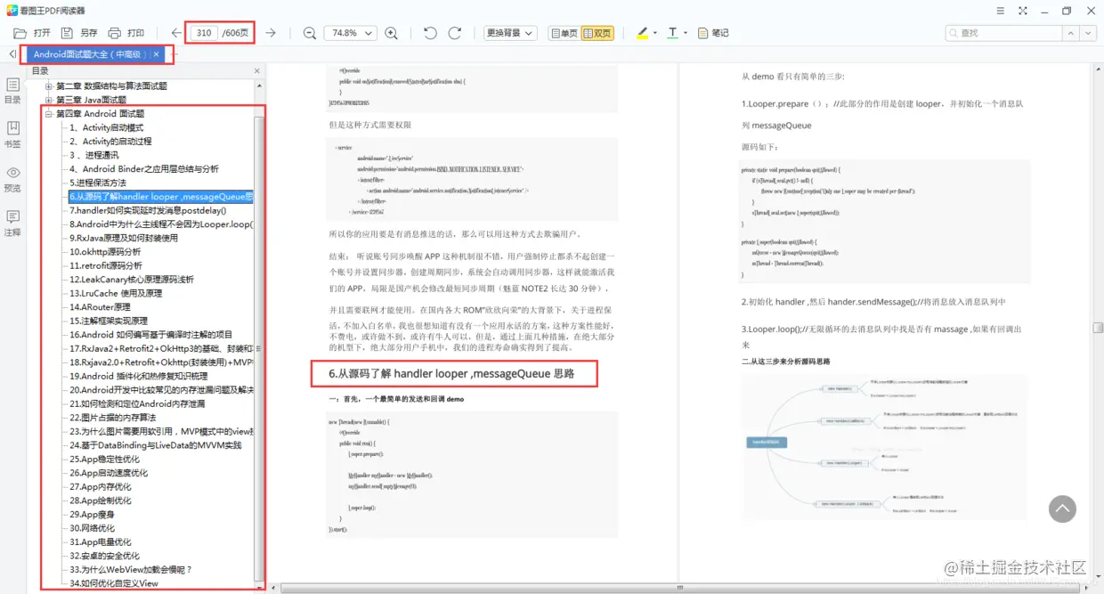Open the change background dropdown
Image resolution: width=1104 pixels, height=594 pixels.
coord(510,33)
